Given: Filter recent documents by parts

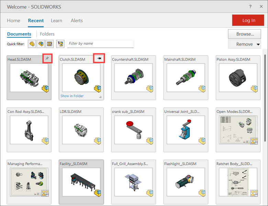Looking at the screenshot, I should (32, 44).
